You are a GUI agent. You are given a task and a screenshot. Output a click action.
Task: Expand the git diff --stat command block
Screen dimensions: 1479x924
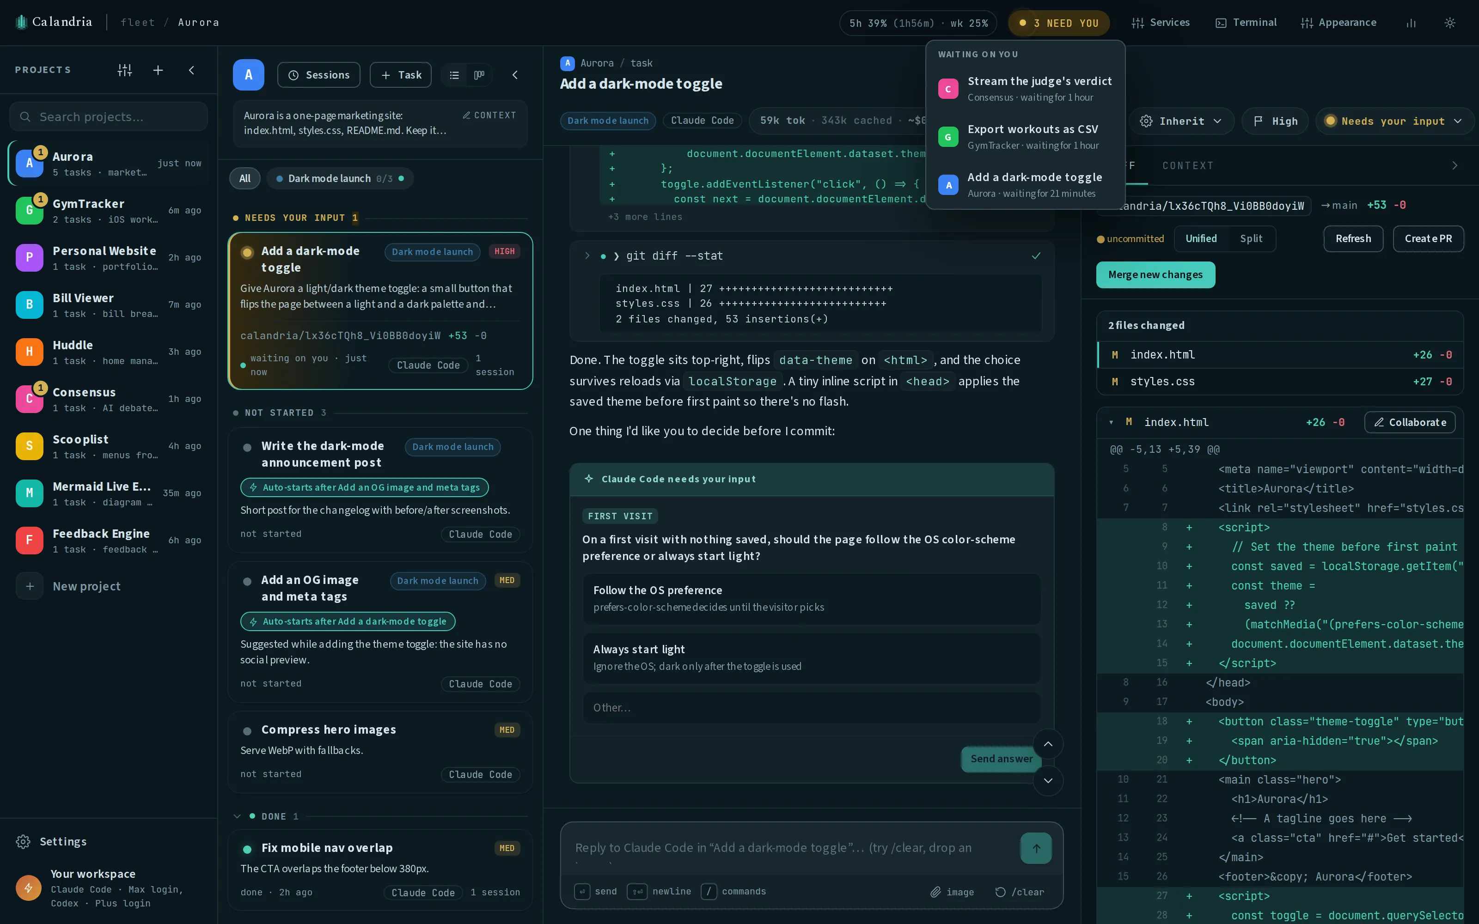point(587,256)
